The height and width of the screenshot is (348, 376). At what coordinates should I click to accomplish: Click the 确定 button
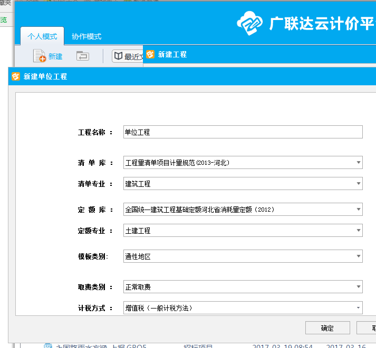[x=327, y=327]
